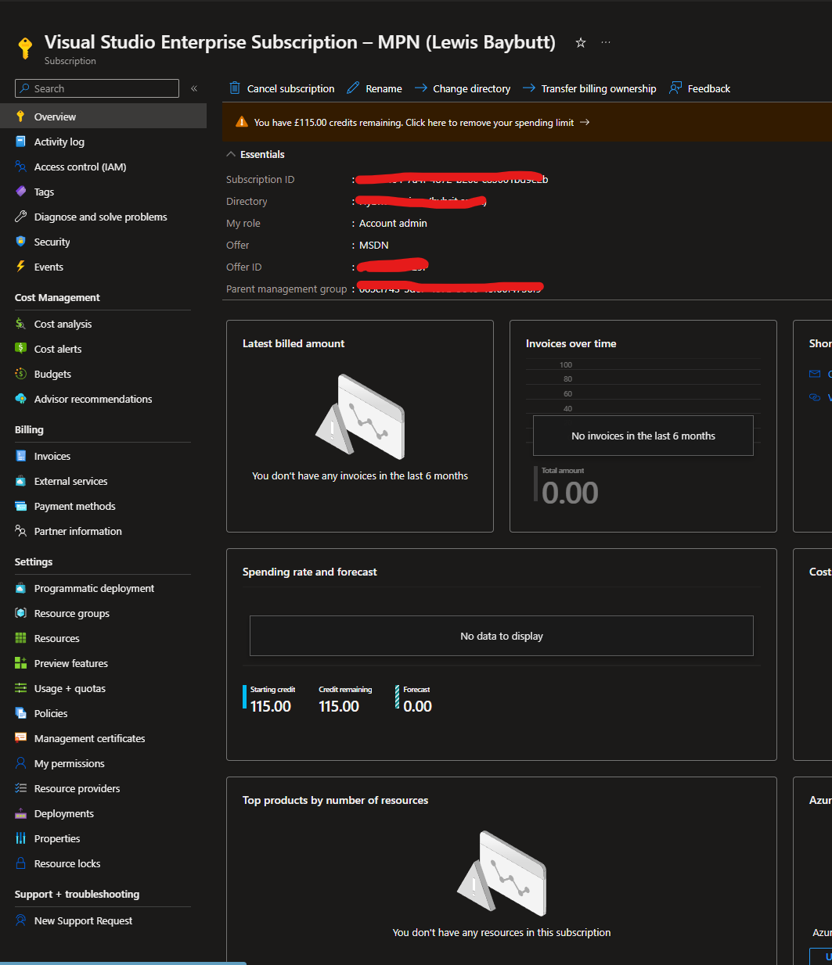This screenshot has width=832, height=965.
Task: Click the sidebar Search input field
Action: click(x=102, y=88)
